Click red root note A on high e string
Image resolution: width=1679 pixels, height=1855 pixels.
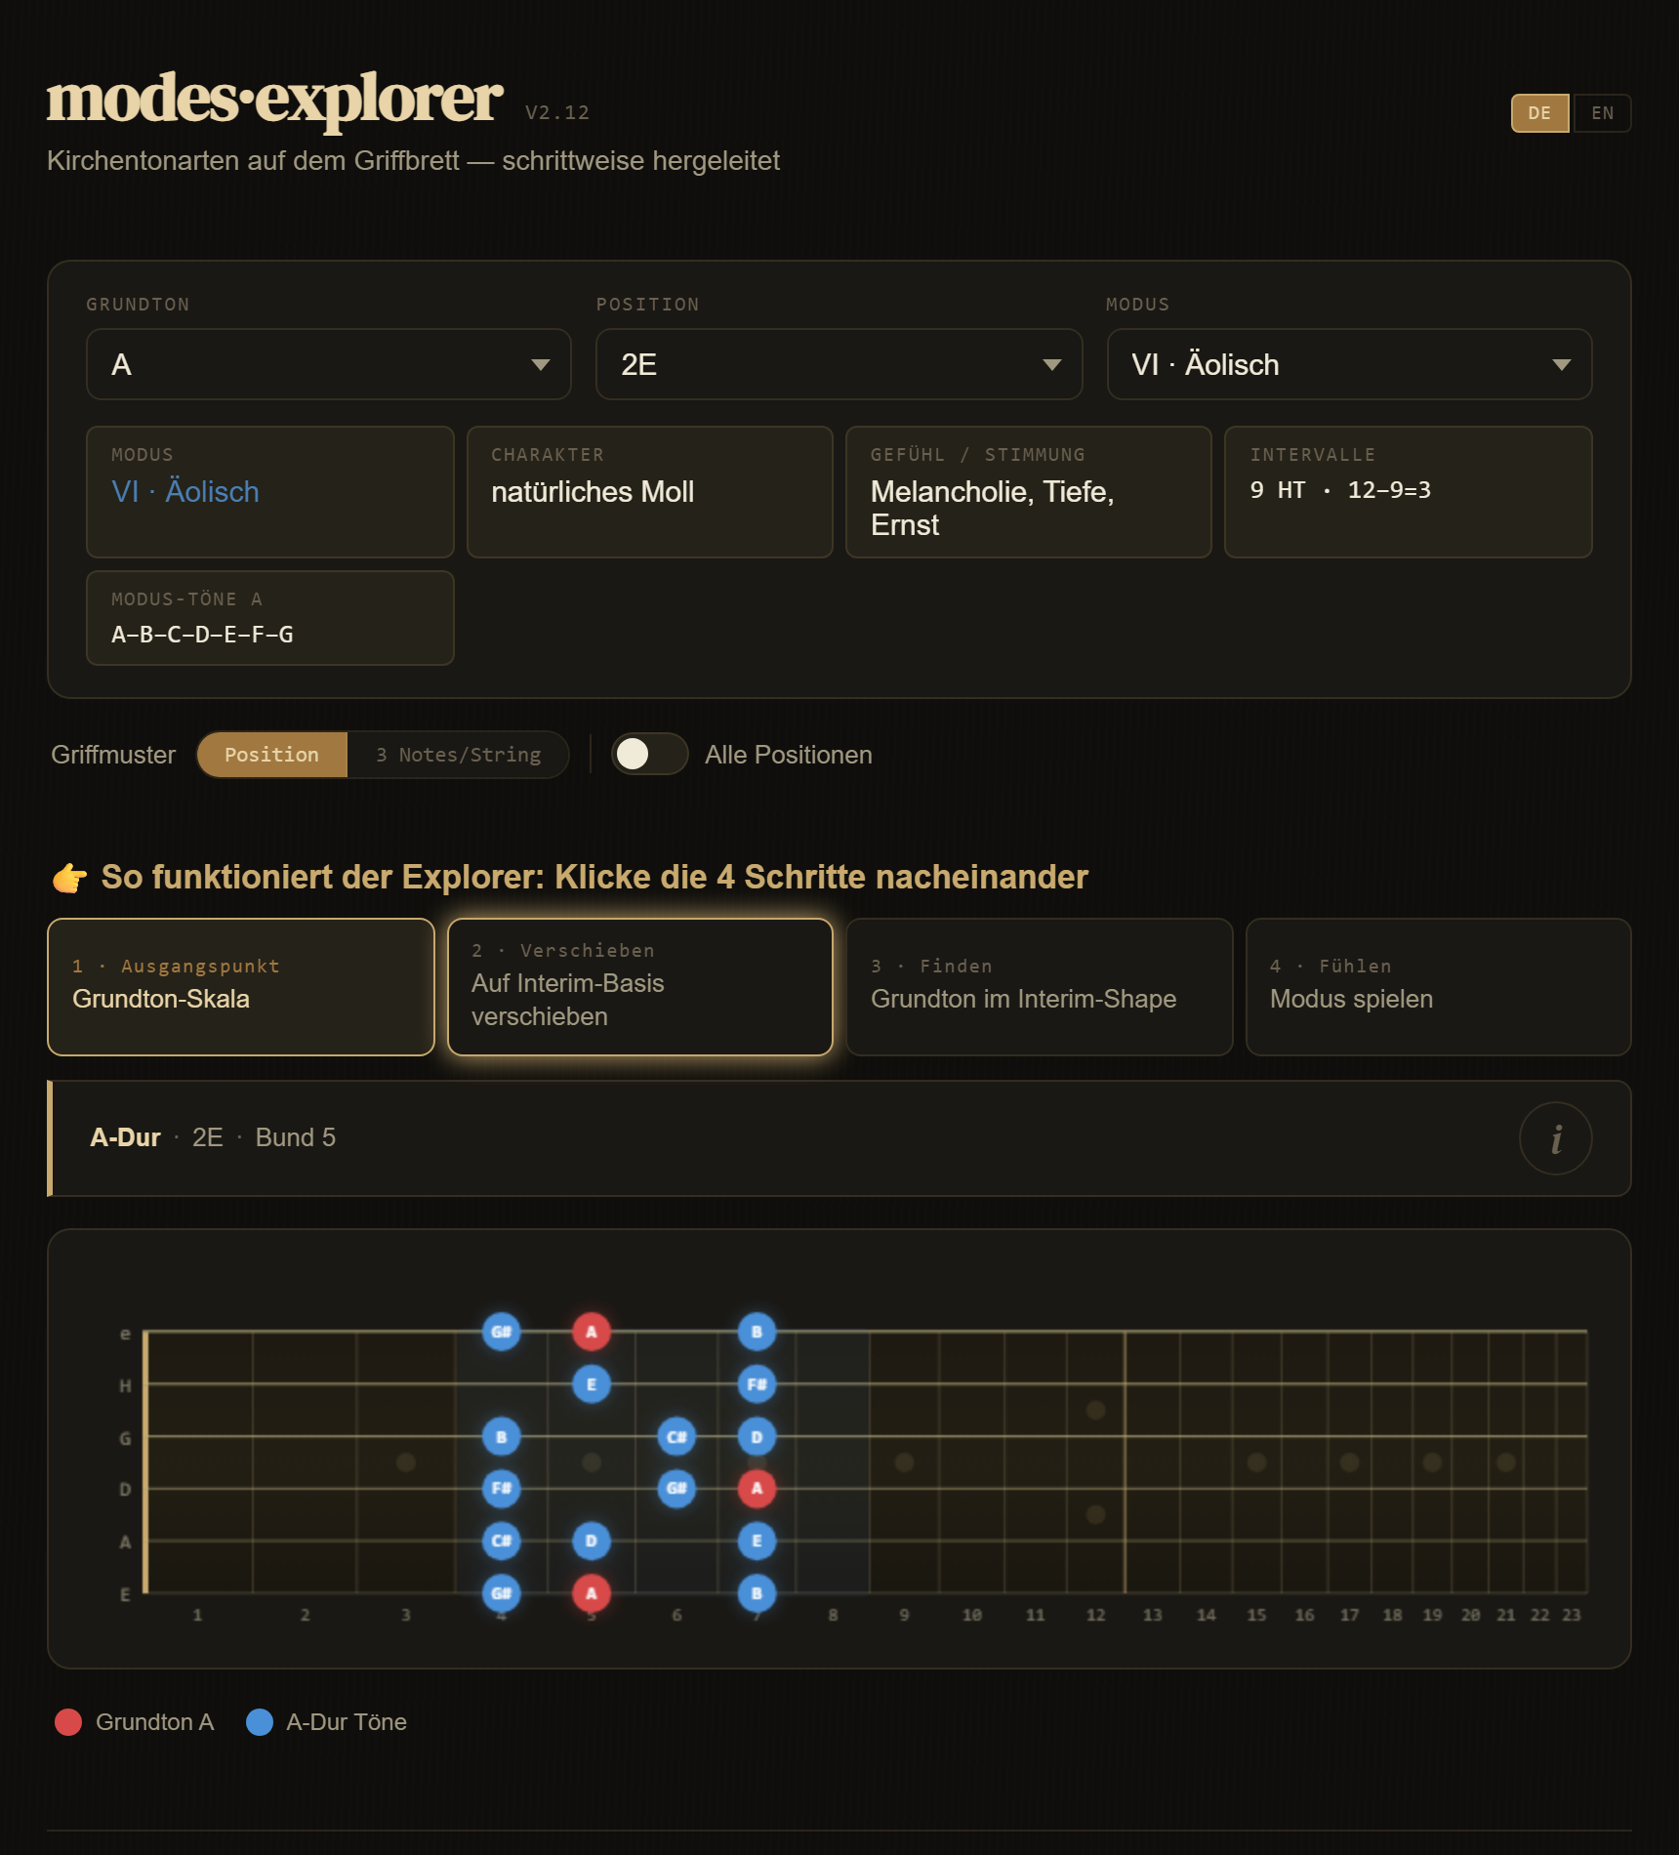(592, 1332)
